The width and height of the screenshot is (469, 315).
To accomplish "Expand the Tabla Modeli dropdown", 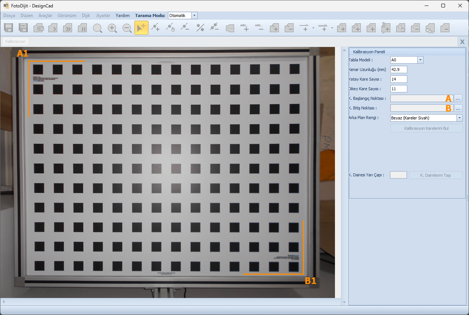I will [x=420, y=60].
